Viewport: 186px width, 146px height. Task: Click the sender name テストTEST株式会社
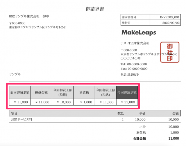click(x=135, y=43)
